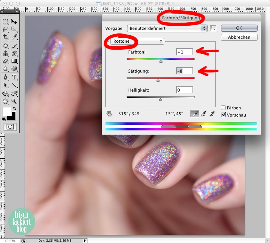The image size is (270, 243).
Task: Open the background color picker
Action: click(x=13, y=118)
